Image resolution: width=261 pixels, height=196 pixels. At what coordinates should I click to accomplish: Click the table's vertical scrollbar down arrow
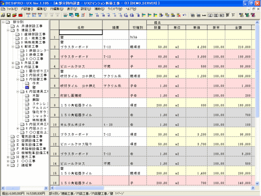(257, 183)
